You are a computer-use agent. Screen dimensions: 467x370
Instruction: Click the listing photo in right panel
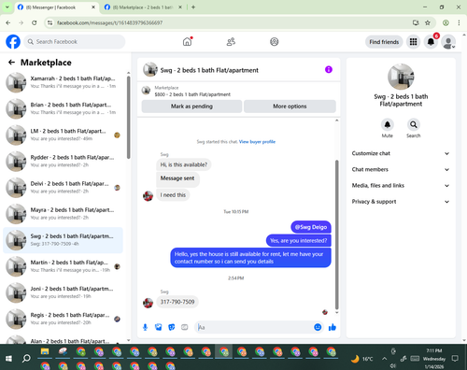pyautogui.click(x=401, y=77)
